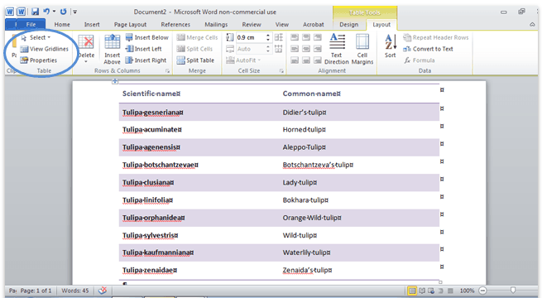Open the Delete dropdown
The image size is (542, 298).
pyautogui.click(x=86, y=49)
